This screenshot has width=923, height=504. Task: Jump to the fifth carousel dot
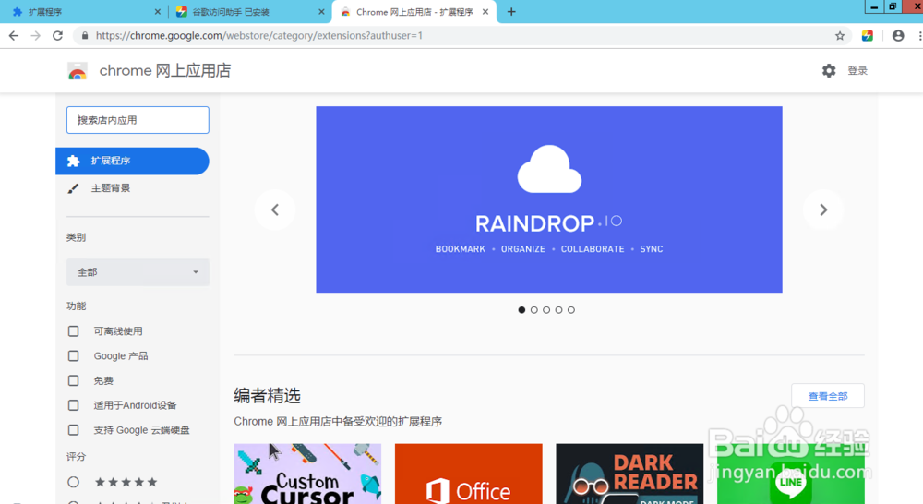(571, 310)
